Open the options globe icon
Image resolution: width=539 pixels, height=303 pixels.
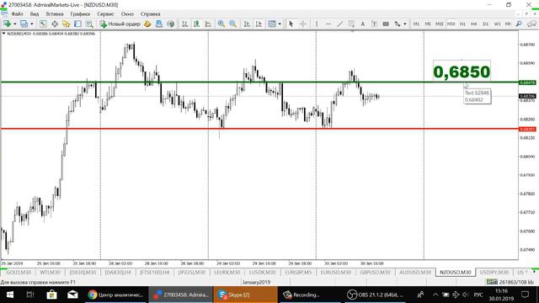coord(170,24)
